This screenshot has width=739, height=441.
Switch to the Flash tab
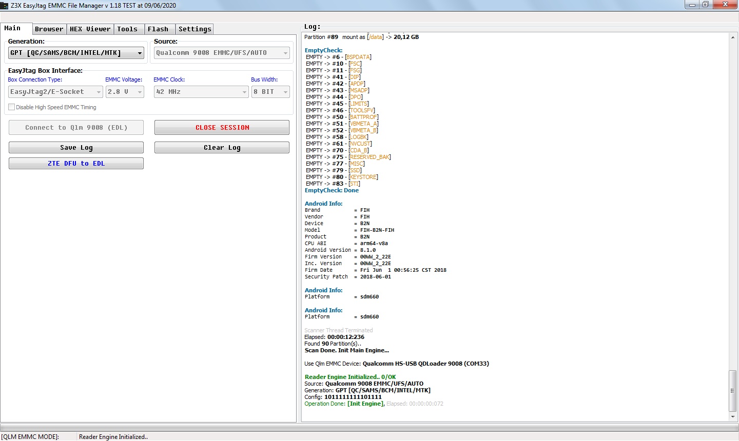click(x=158, y=29)
